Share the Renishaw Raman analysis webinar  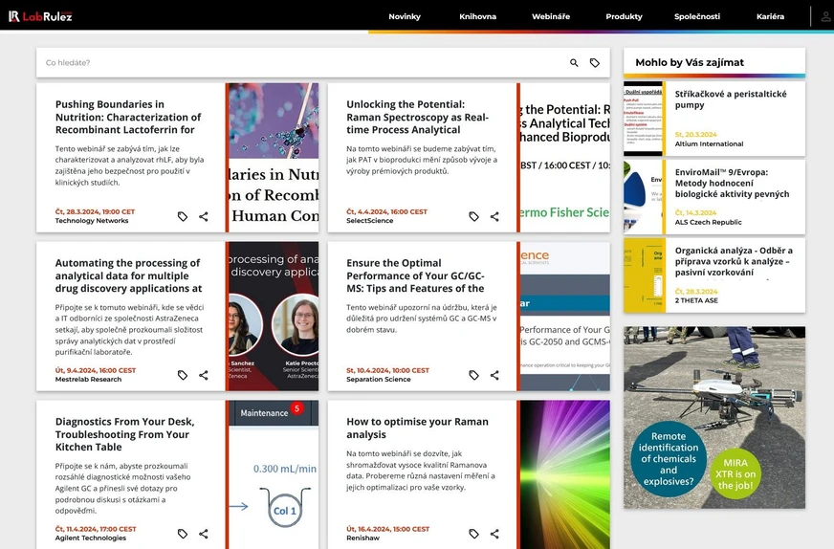tap(494, 535)
